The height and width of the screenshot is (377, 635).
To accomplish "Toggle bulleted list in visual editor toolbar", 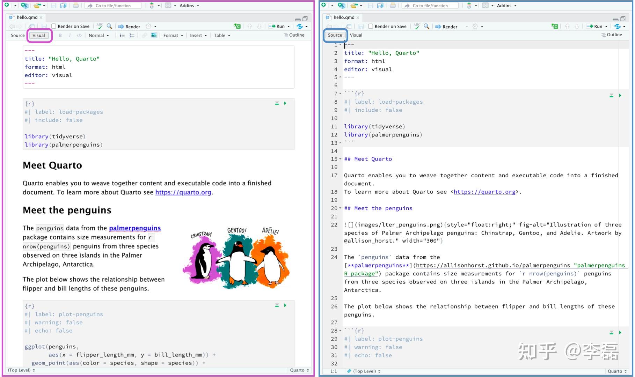I will tap(122, 35).
